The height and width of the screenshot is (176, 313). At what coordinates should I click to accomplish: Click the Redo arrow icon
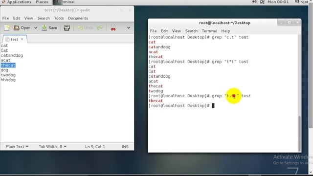(100, 28)
